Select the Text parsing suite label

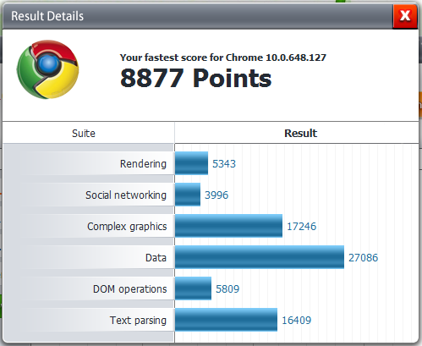click(x=138, y=321)
